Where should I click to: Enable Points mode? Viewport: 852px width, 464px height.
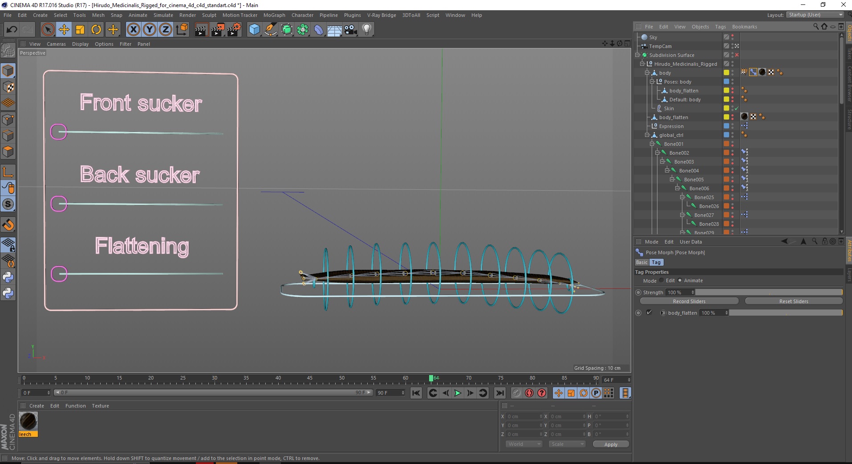point(8,119)
